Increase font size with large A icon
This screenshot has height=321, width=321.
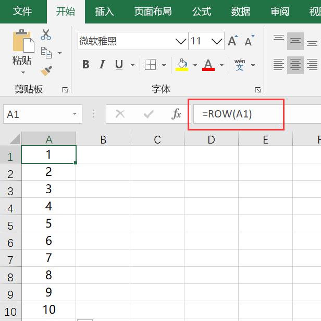[233, 41]
